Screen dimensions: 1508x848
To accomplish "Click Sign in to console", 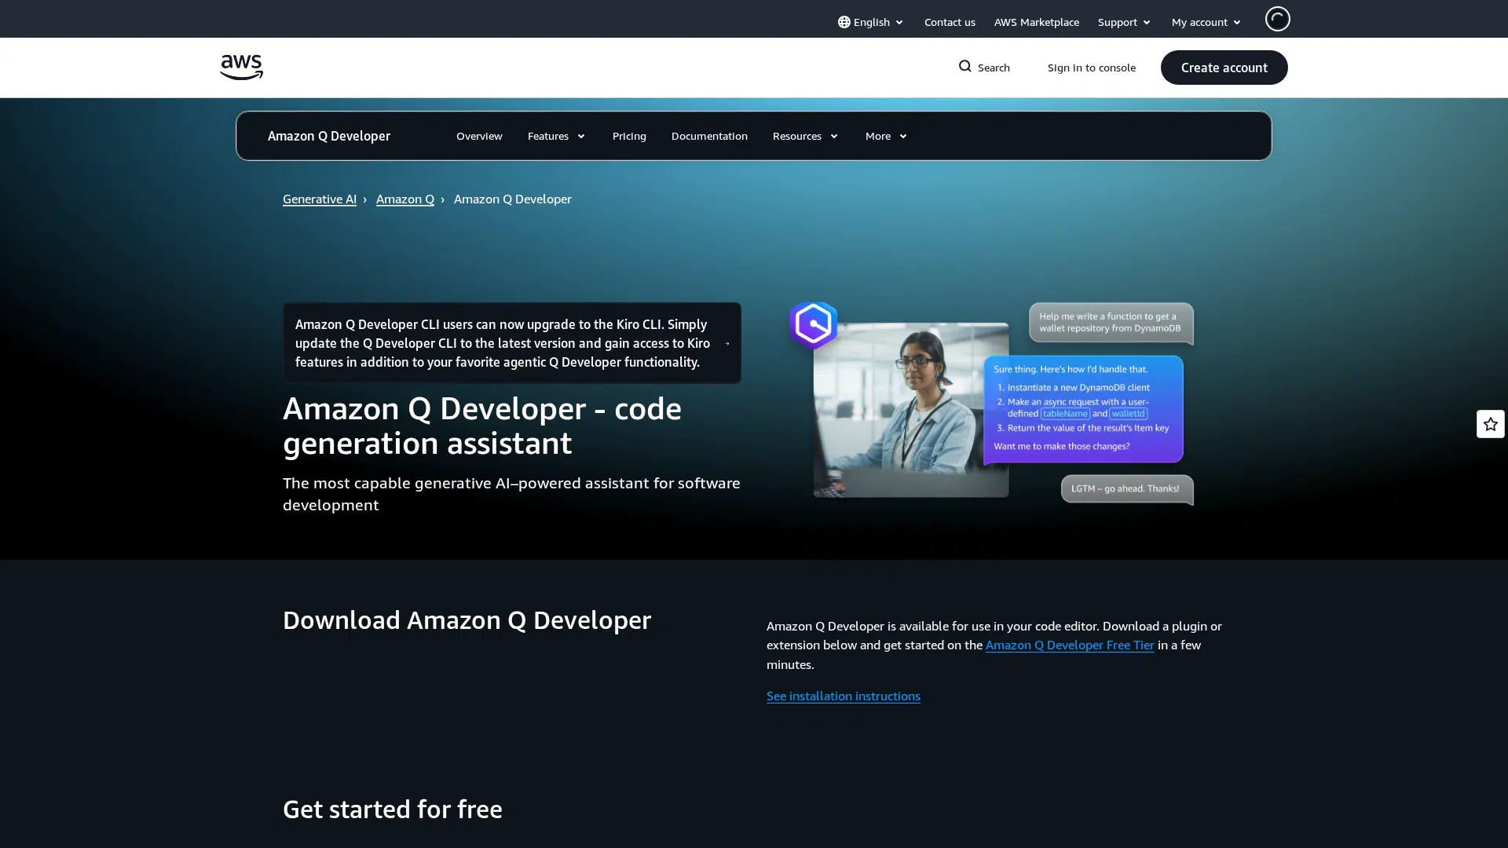I will point(1091,68).
